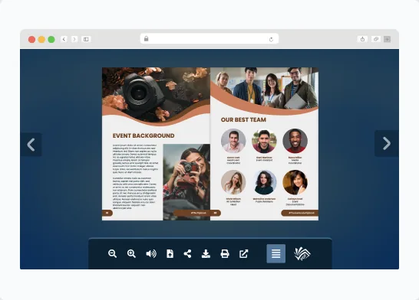The height and width of the screenshot is (300, 419).
Task: Click the lock icon in address bar
Action: pyautogui.click(x=146, y=38)
